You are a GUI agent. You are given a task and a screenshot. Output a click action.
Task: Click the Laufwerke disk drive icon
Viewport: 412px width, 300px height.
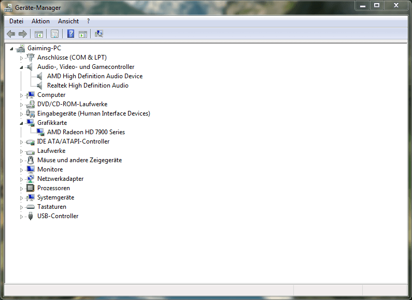point(31,152)
